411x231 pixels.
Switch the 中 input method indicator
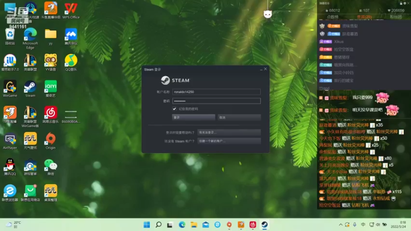coord(363,225)
